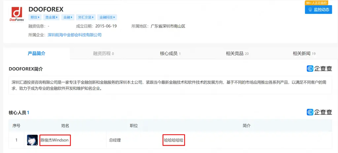The image size is (338, 153).
Task: Switch to the 融资历程 tab
Action: (x=103, y=54)
